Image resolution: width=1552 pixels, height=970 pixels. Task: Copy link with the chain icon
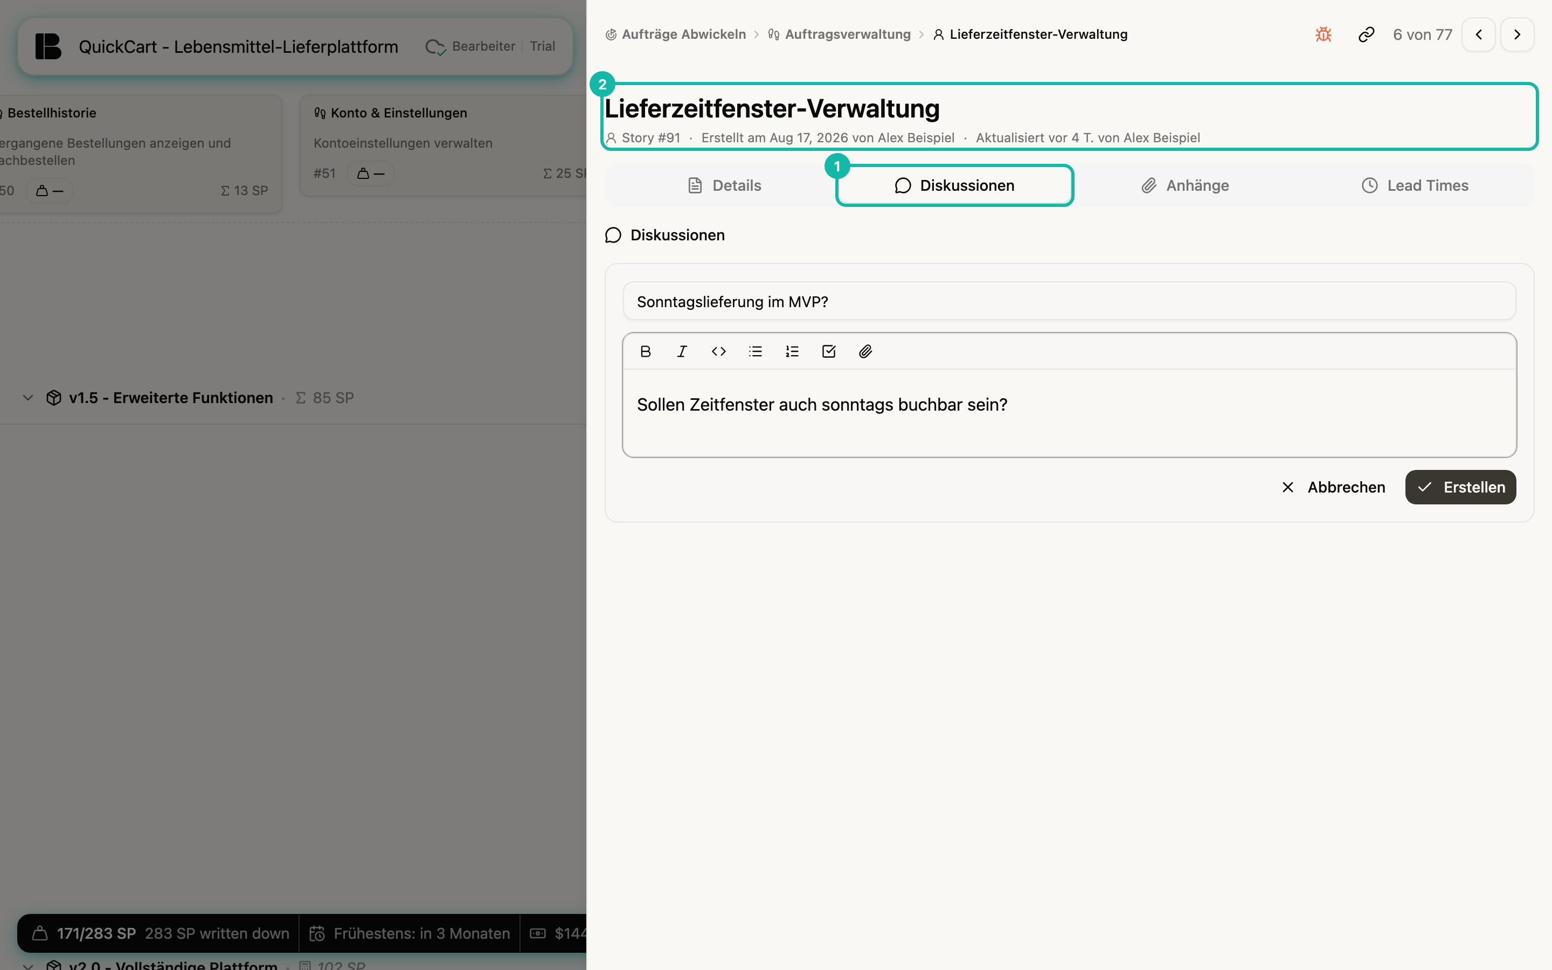click(1366, 34)
